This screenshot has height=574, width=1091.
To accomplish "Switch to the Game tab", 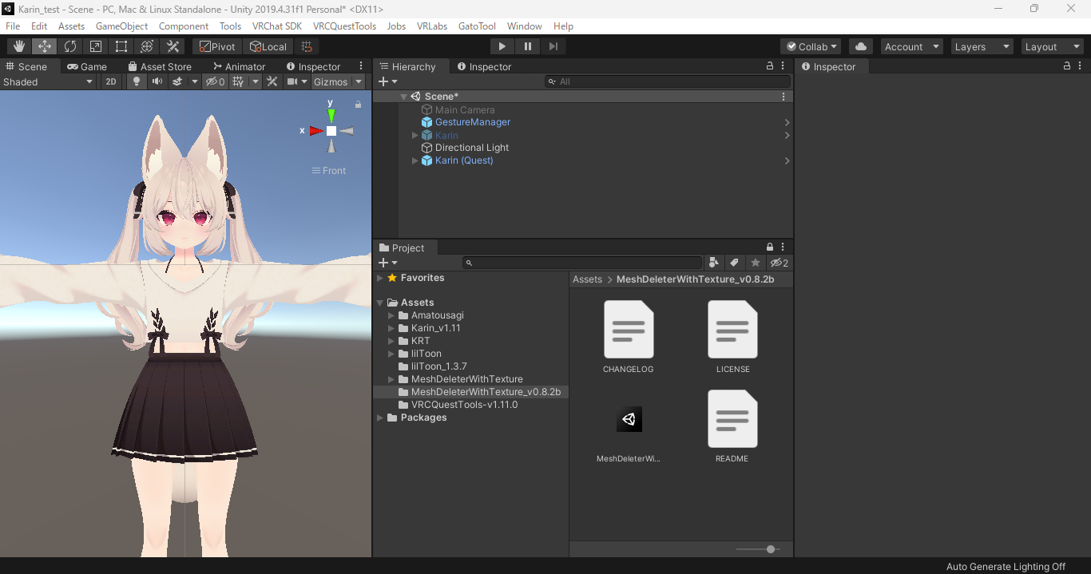I will click(86, 66).
